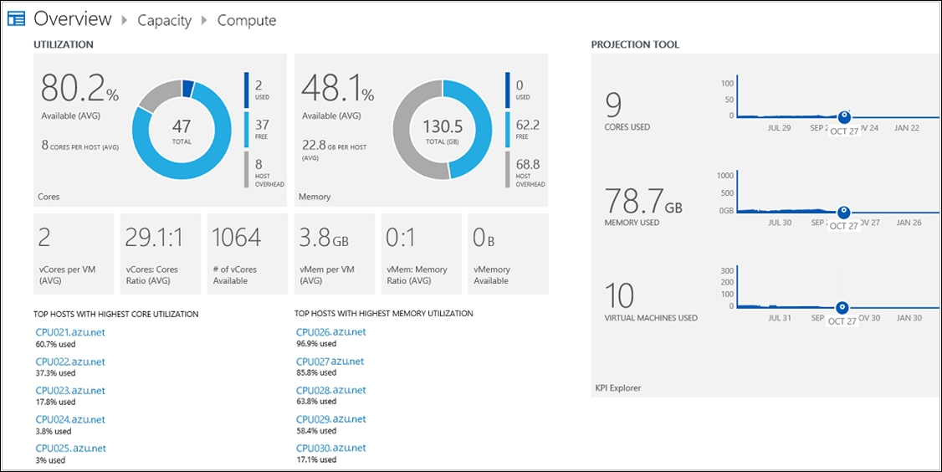Open the Capacity breadcrumb level
The image size is (942, 472).
164,20
